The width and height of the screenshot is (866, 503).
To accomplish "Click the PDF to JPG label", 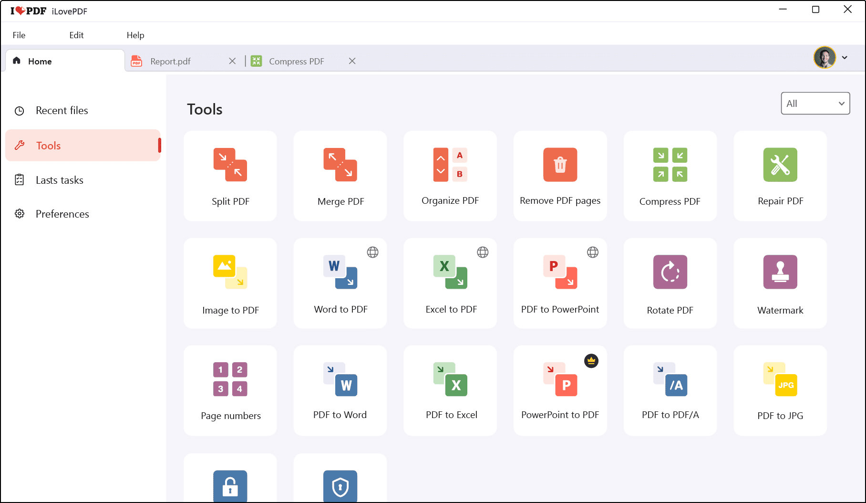I will [780, 416].
